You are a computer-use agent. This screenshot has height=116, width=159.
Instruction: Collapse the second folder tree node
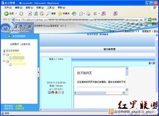tap(4, 61)
